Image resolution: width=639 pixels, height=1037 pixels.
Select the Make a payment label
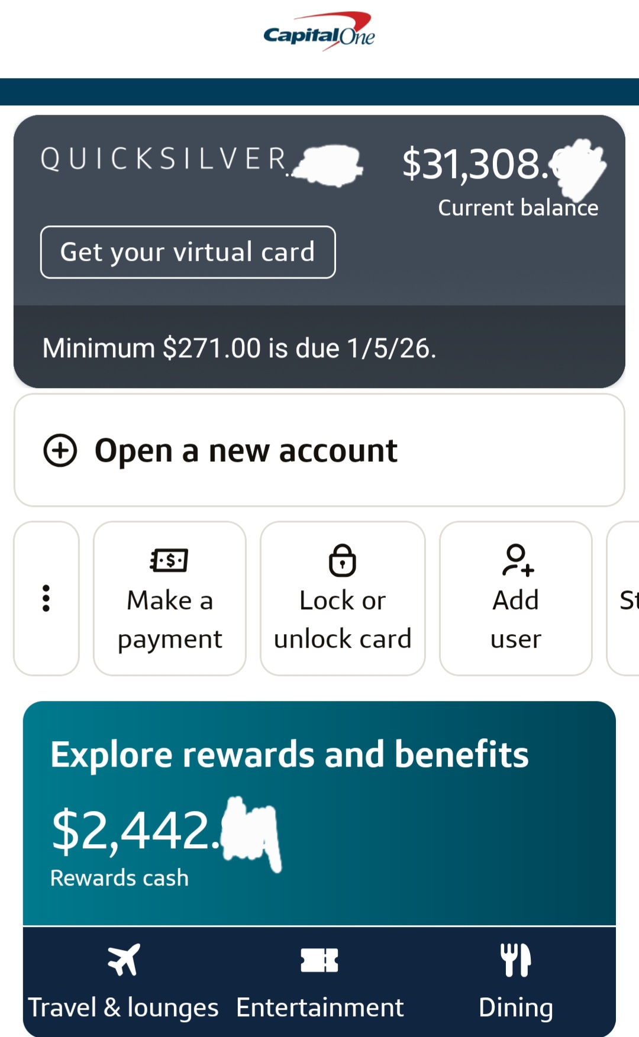click(x=170, y=619)
